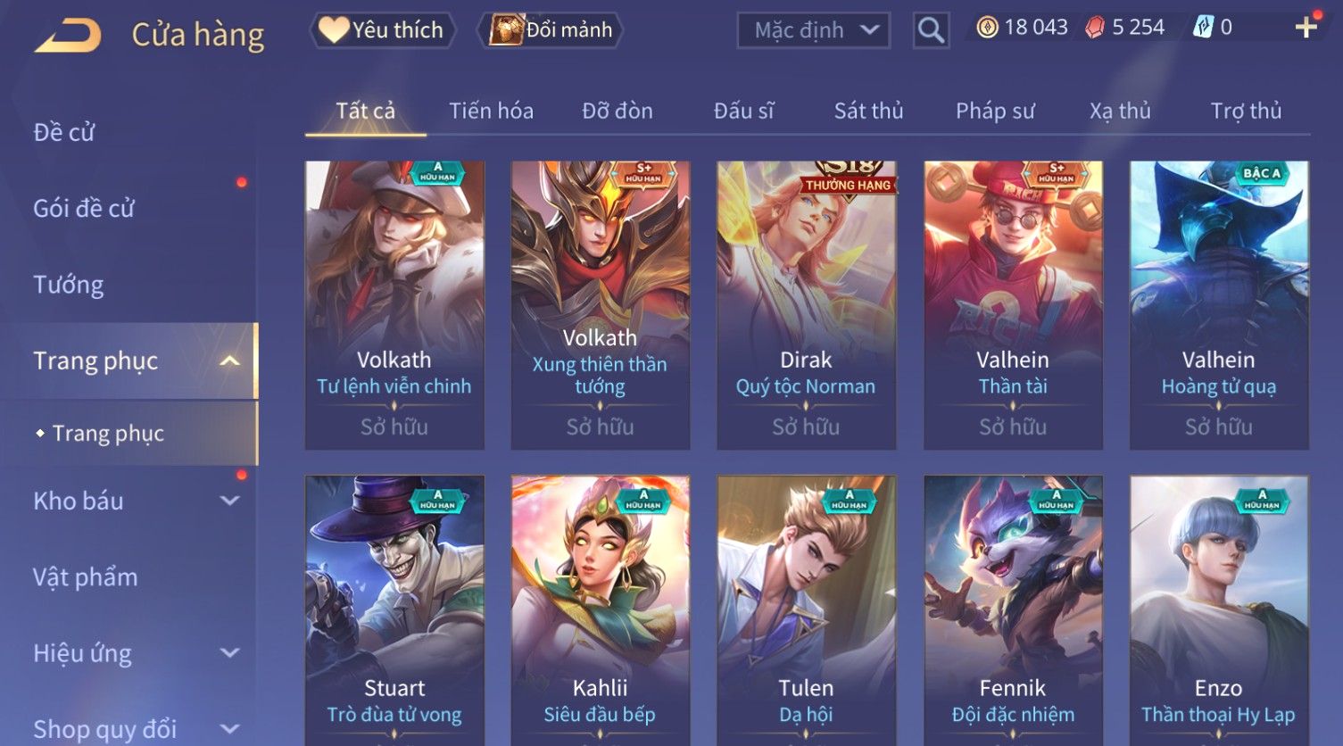Open Yêu thích favorites heart button
This screenshot has width=1343, height=746.
pyautogui.click(x=382, y=30)
